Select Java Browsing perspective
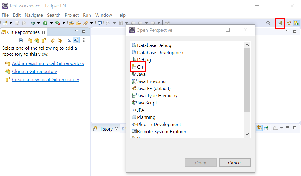Image resolution: width=301 pixels, height=176 pixels. tap(149, 81)
